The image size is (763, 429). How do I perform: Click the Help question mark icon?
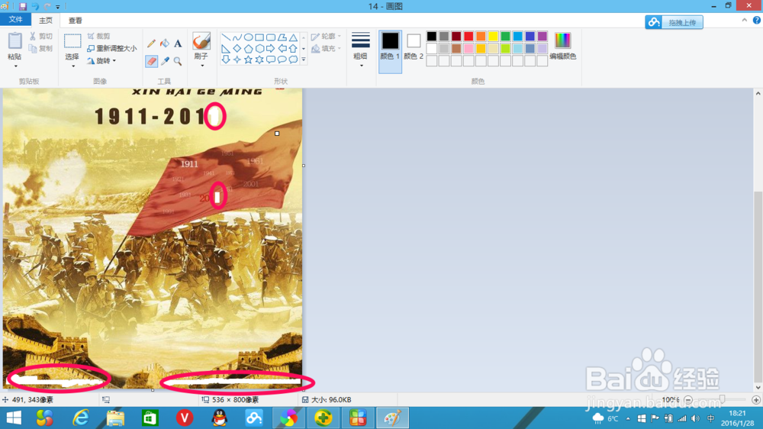click(x=757, y=20)
